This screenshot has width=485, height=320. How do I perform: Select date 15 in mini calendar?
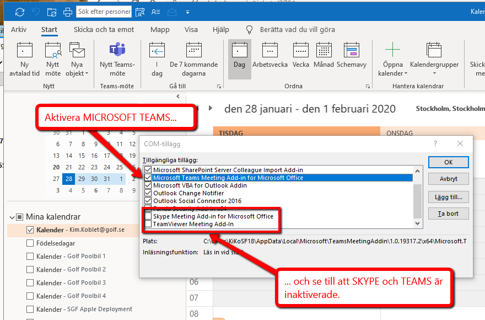click(x=82, y=156)
